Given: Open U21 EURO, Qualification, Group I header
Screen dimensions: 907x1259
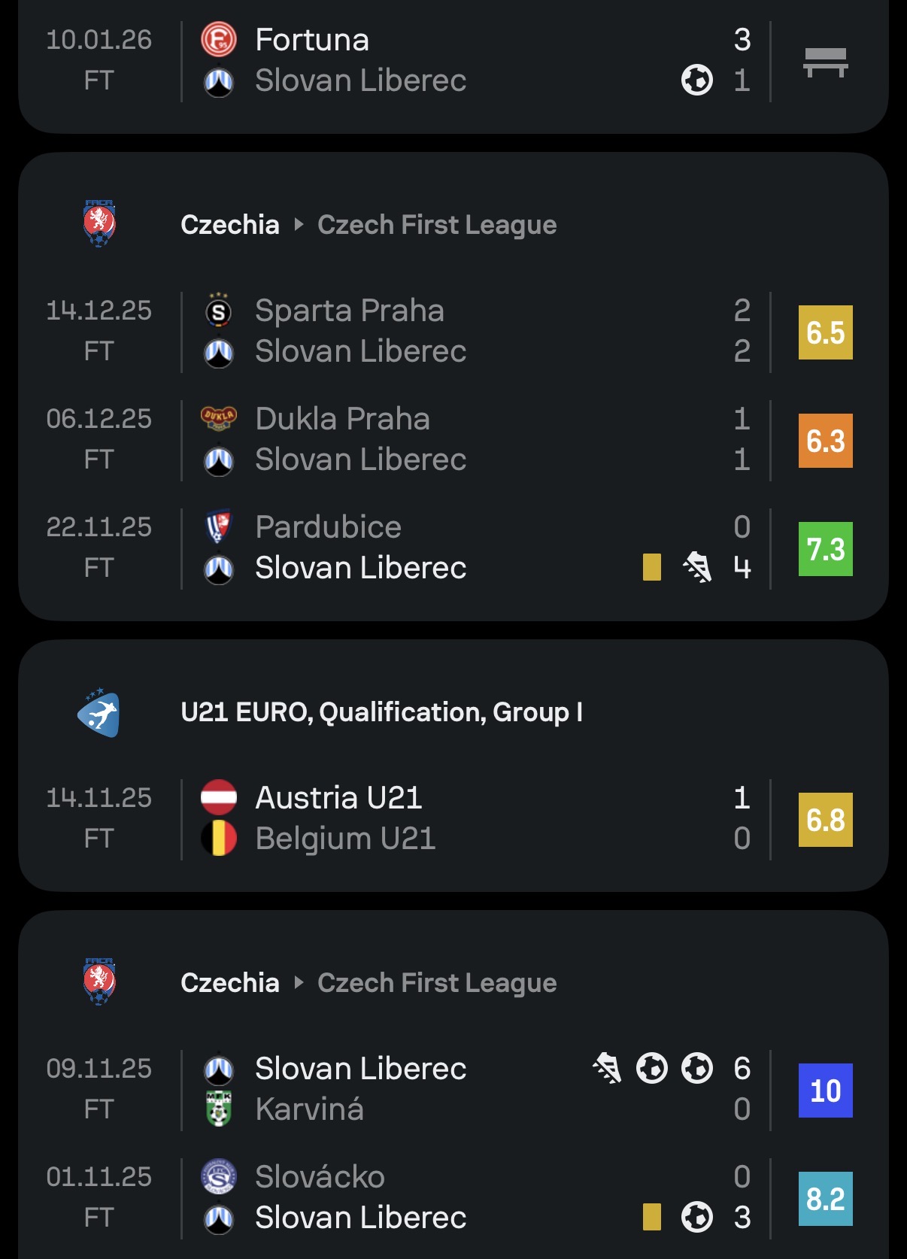Looking at the screenshot, I should click(x=381, y=712).
